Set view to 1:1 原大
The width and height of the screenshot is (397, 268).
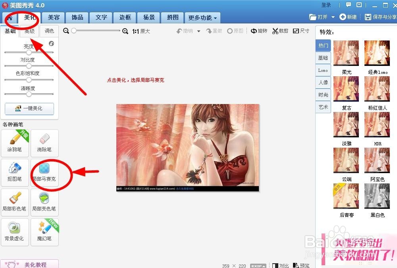[x=141, y=31]
